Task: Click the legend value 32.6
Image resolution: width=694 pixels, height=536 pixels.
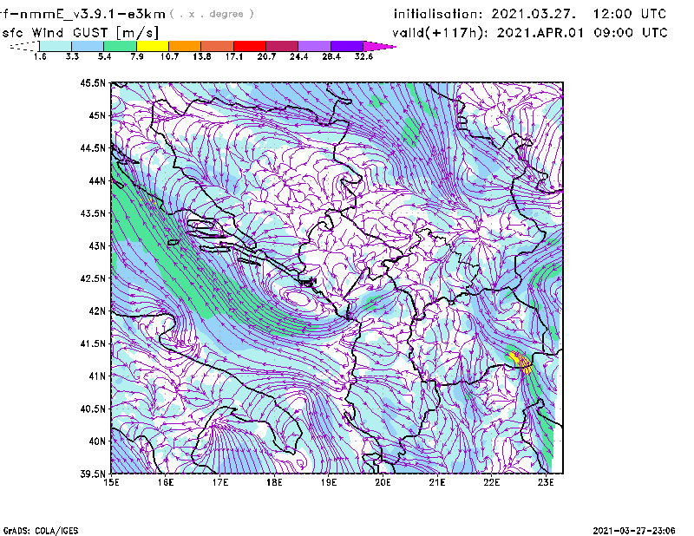Action: tap(363, 56)
